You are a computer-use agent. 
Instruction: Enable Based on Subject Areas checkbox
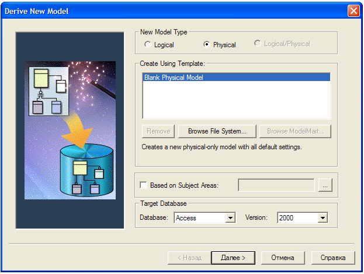[144, 185]
